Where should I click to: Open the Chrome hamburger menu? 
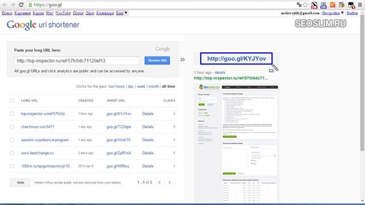[x=360, y=5]
